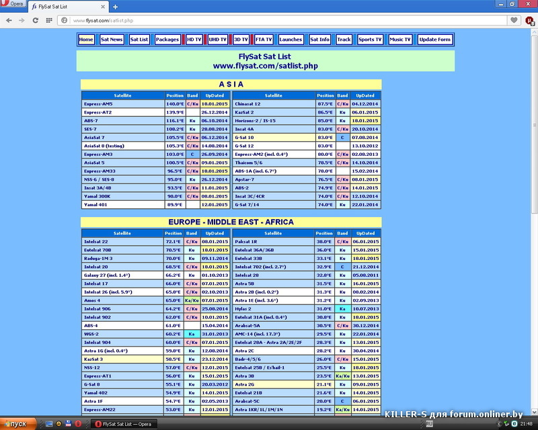Click the red extension icon in the toolbar
Image resolution: width=538 pixels, height=430 pixels.
[529, 20]
